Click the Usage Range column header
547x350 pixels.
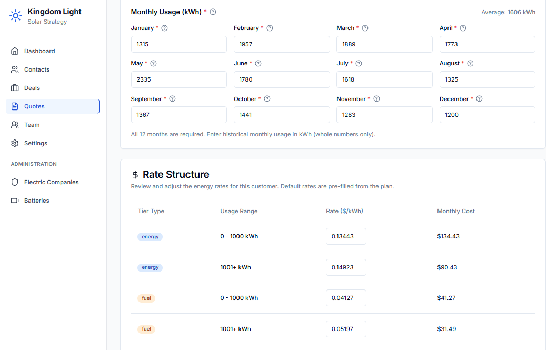tap(239, 211)
